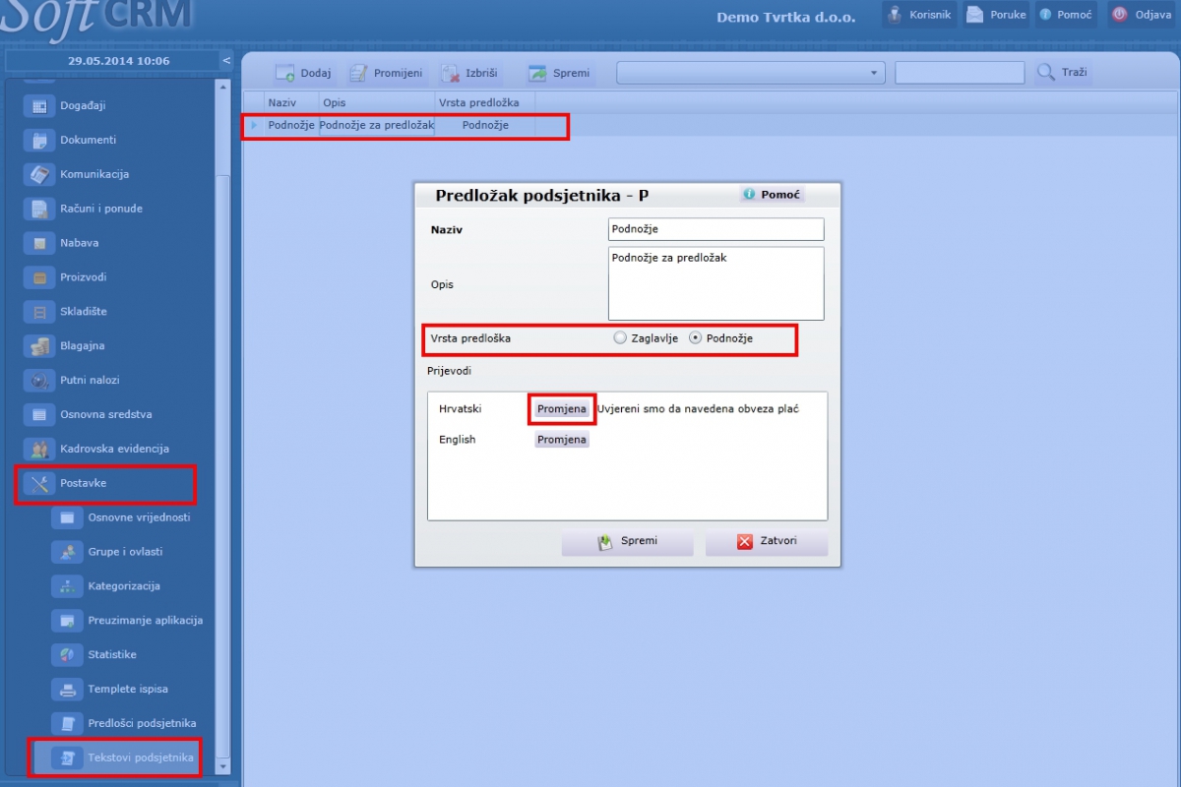Click the Preuzimanje aplikacija icon
The width and height of the screenshot is (1181, 787).
pos(67,621)
